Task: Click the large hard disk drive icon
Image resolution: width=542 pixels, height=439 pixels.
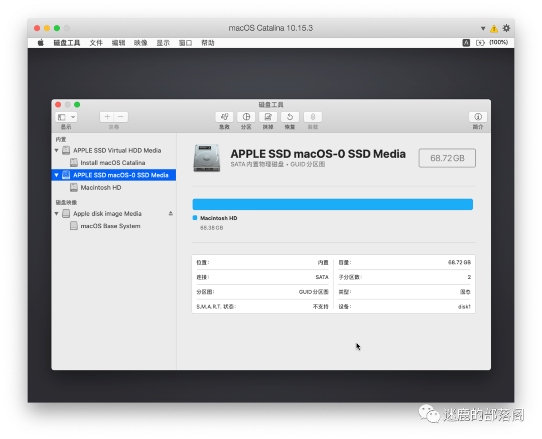Action: tap(207, 159)
